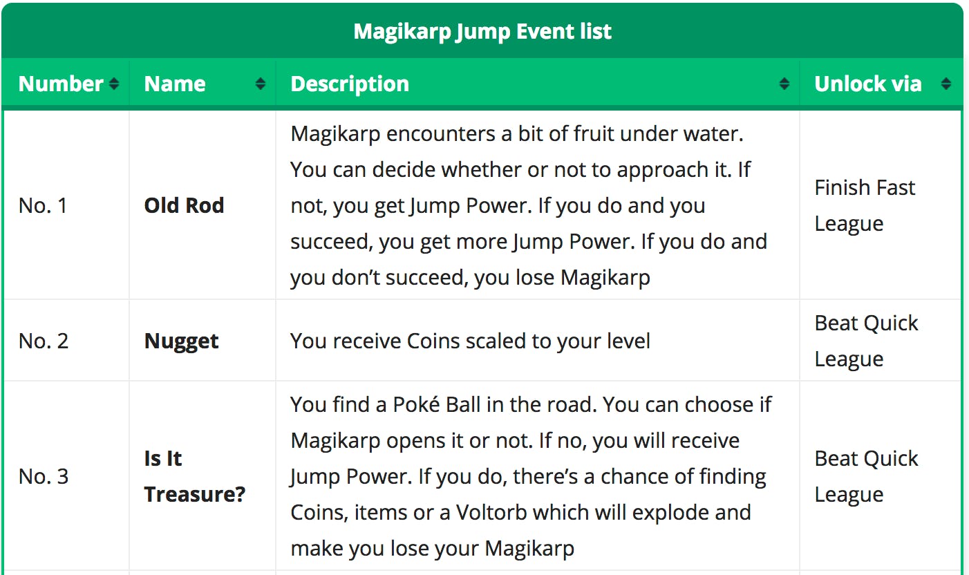Click Beat Quick League in Nugget row

[866, 341]
